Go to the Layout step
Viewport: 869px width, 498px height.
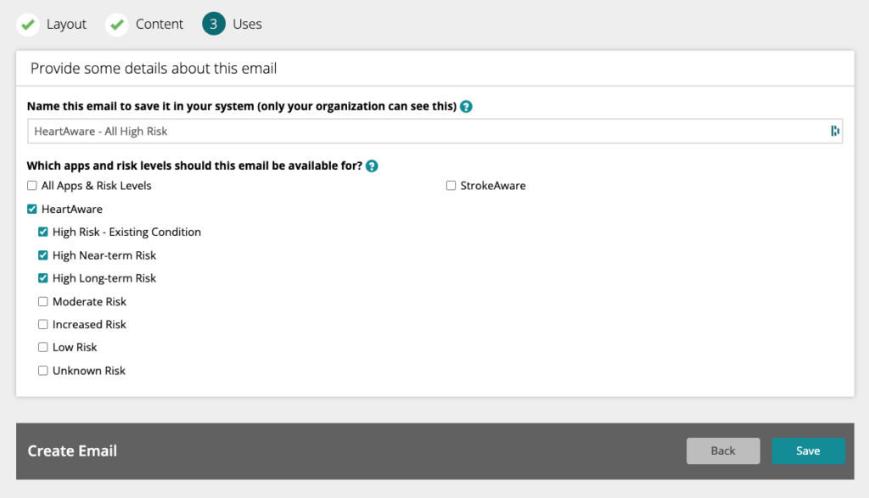[x=66, y=25]
